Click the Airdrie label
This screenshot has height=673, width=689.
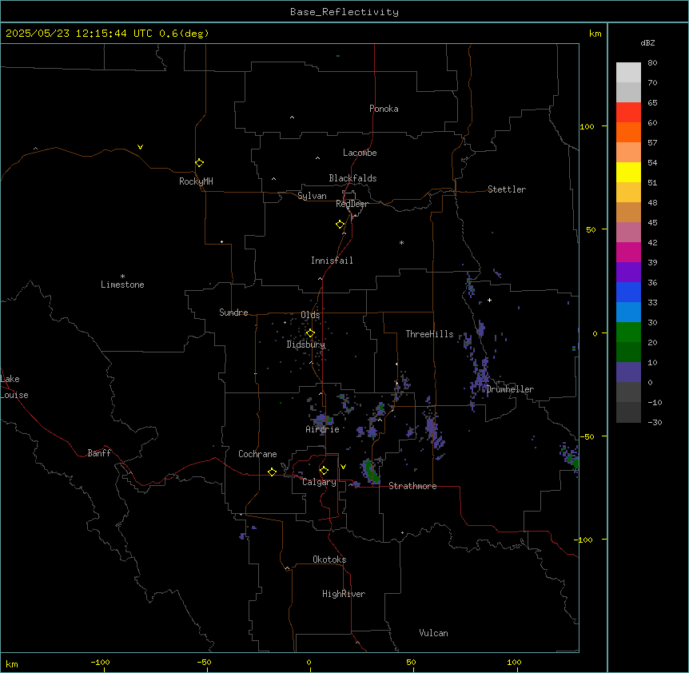coord(323,429)
